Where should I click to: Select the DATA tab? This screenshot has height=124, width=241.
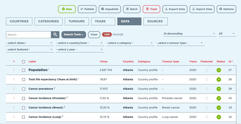pyautogui.click(x=129, y=21)
